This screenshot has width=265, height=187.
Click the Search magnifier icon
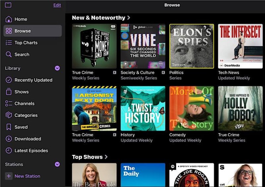[9, 54]
